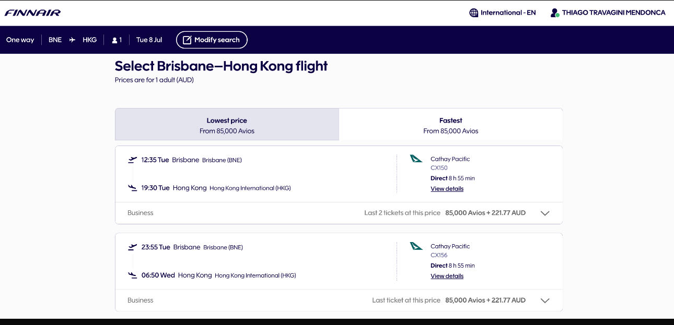Click the user profile icon
Viewport: 674px width, 325px height.
(x=555, y=13)
